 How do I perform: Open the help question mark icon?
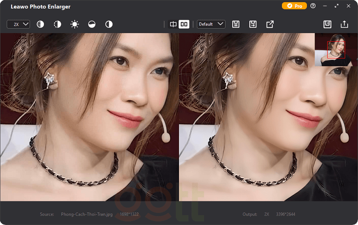pyautogui.click(x=313, y=6)
